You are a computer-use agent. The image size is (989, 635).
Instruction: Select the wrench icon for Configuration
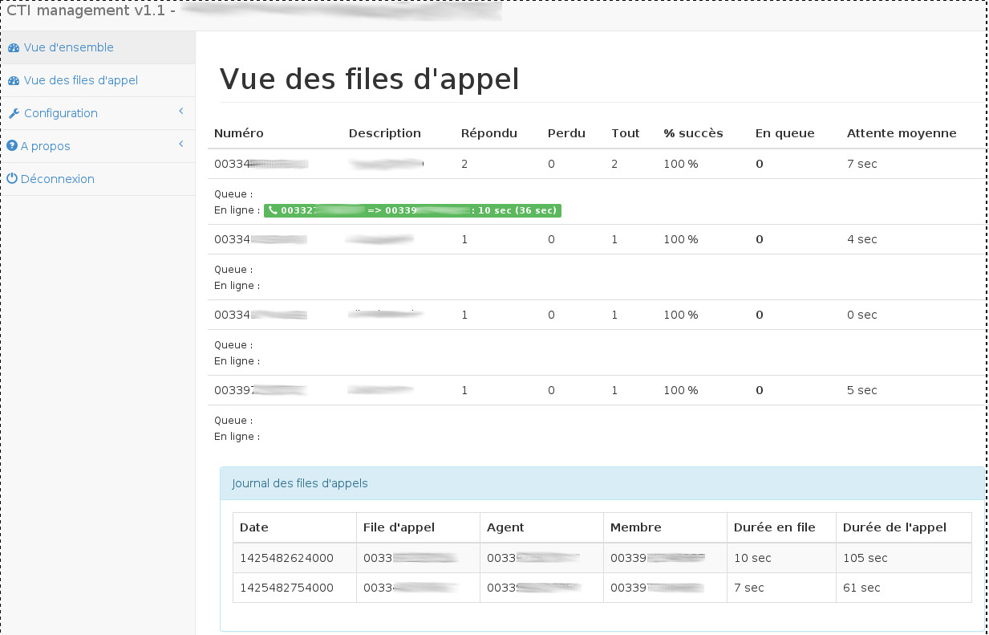point(14,113)
